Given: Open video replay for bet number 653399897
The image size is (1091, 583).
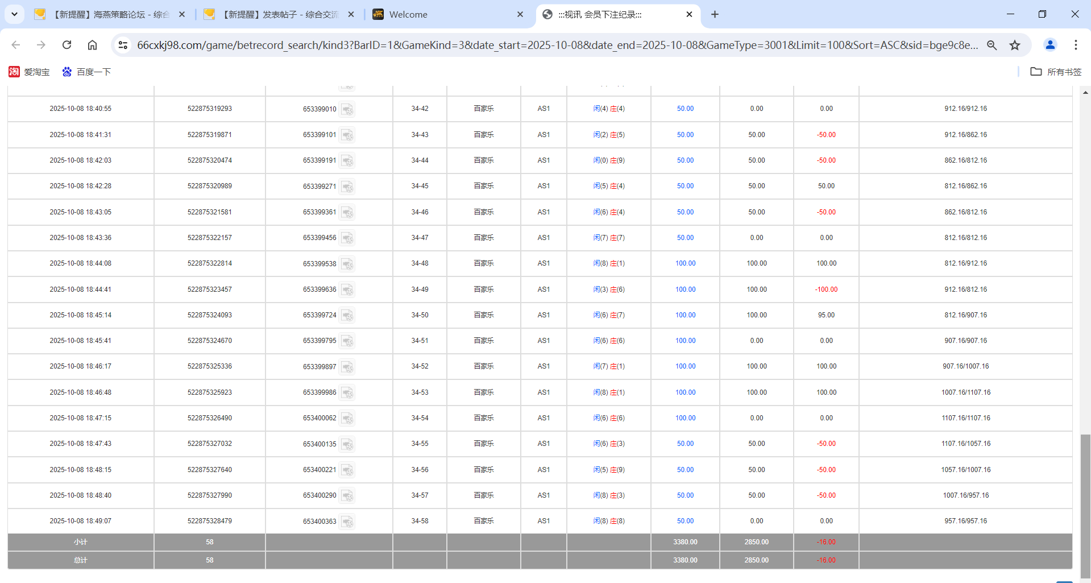Looking at the screenshot, I should click(x=347, y=366).
